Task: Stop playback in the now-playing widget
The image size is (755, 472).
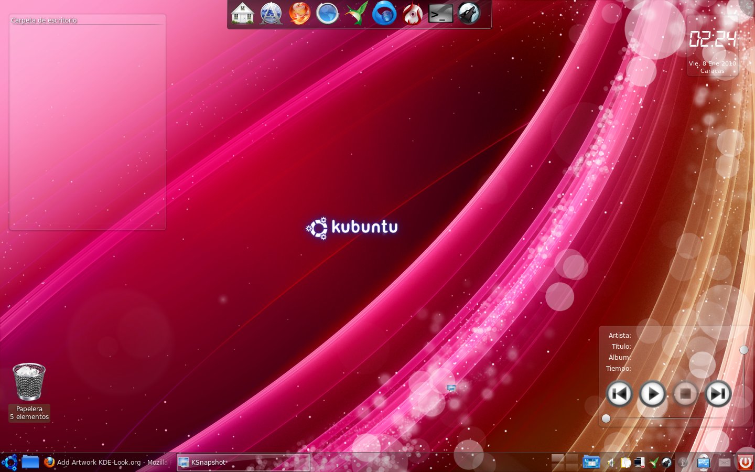Action: pyautogui.click(x=685, y=393)
